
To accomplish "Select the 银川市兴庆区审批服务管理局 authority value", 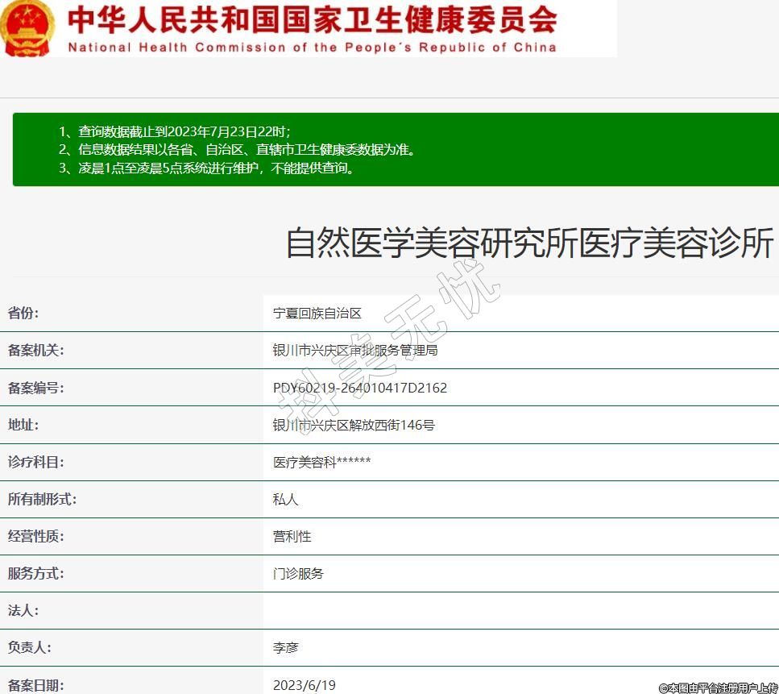I will pyautogui.click(x=355, y=351).
